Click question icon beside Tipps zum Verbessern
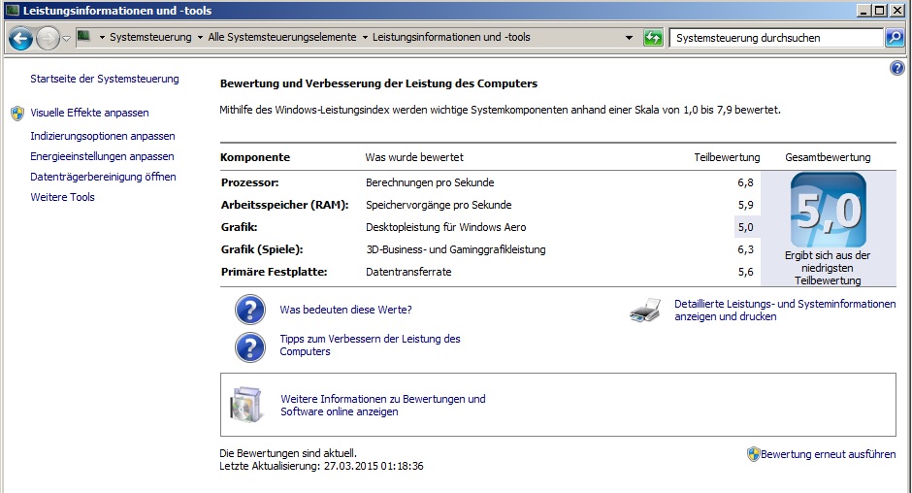Viewport: 912px width, 493px height. click(250, 347)
